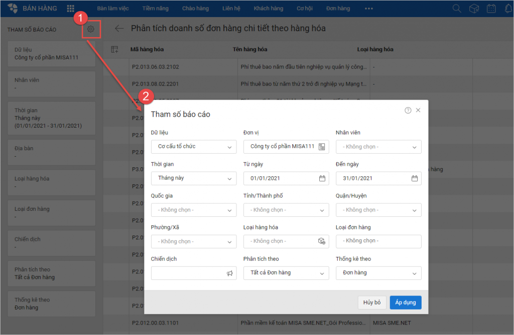Select the Dữ liệu sidebar parameter card
Screen dimensions: 514x335
pyautogui.click(x=52, y=54)
